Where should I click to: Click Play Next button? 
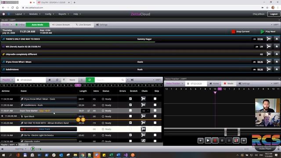[268, 32]
